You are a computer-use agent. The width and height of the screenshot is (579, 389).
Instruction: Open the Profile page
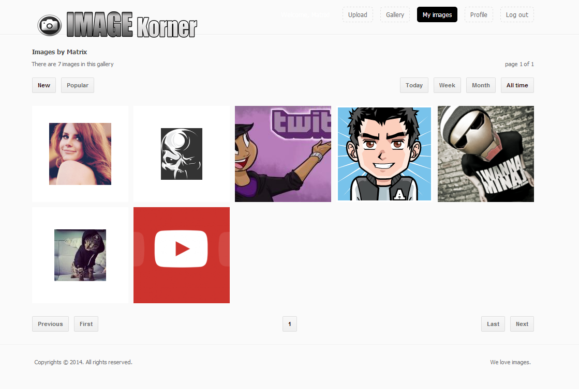pos(479,15)
